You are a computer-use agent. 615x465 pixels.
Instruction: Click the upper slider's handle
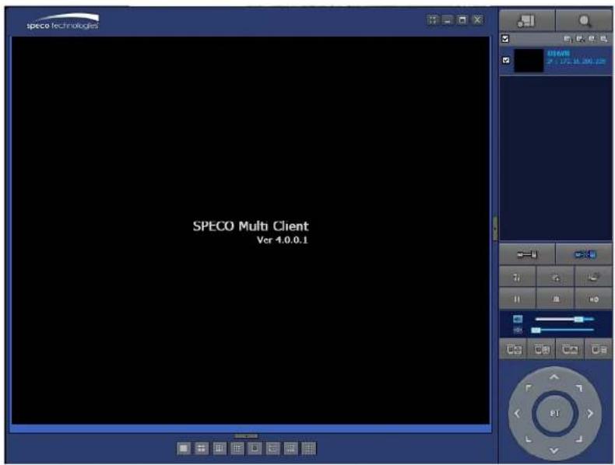(x=578, y=320)
